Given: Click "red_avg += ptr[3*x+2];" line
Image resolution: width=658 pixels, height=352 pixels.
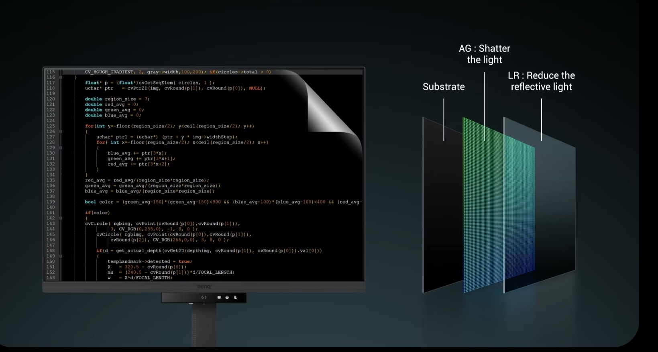Looking at the screenshot, I should coord(139,164).
